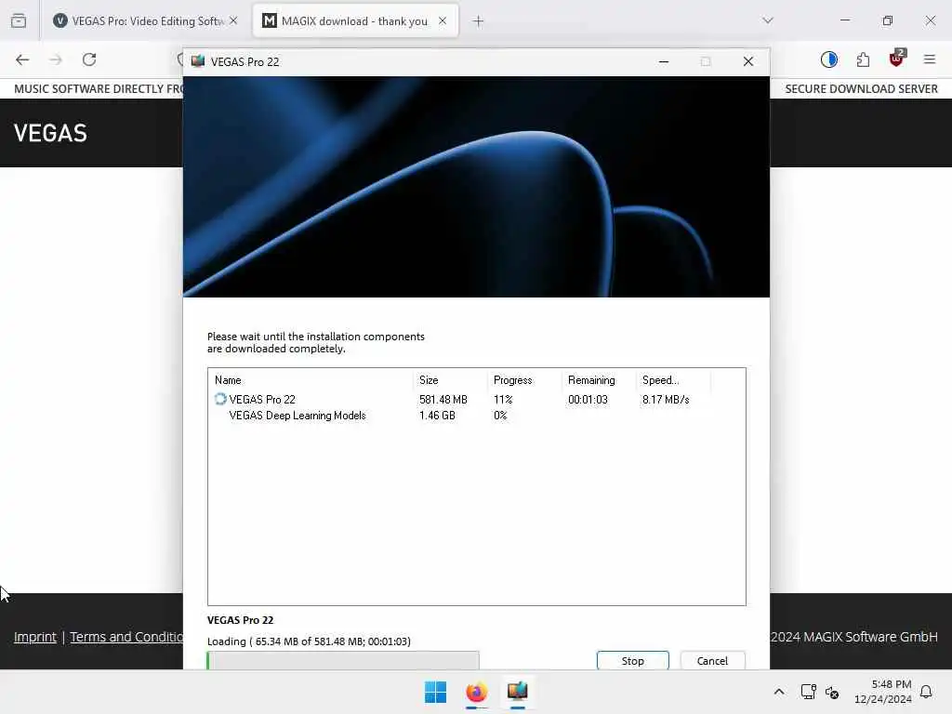Stop the VEGAS Pro 22 download
Image resolution: width=952 pixels, height=714 pixels.
point(632,661)
